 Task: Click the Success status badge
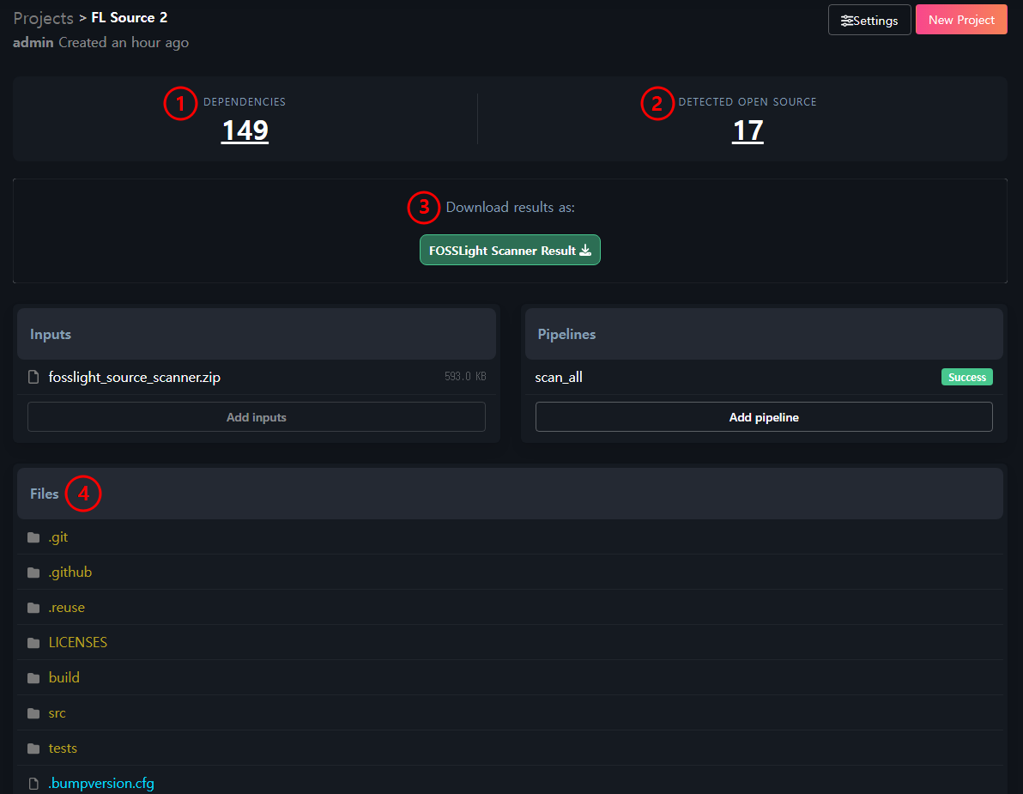click(x=966, y=378)
